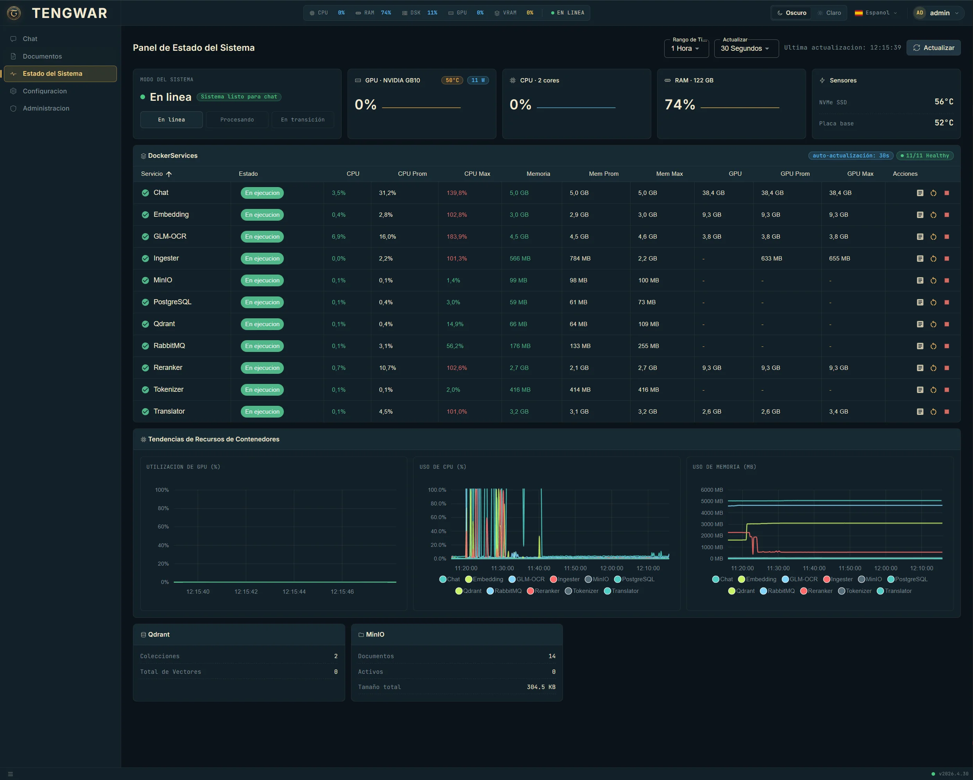Click the CPU 0% usage bar

[x=576, y=108]
